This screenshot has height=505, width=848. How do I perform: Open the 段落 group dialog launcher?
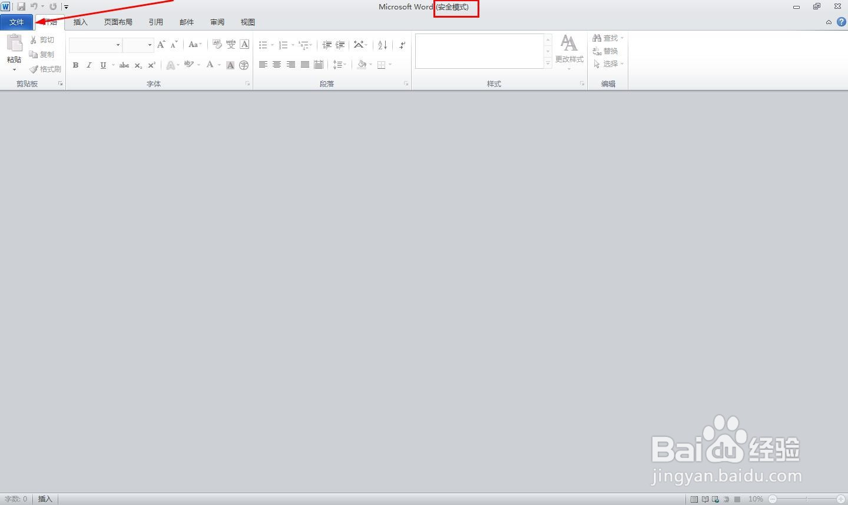tap(406, 83)
